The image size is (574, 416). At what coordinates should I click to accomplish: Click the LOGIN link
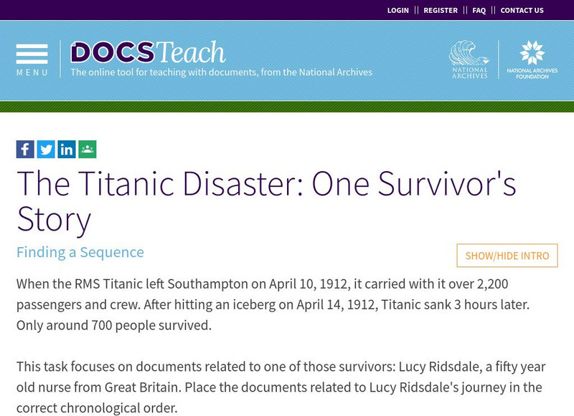coord(398,10)
